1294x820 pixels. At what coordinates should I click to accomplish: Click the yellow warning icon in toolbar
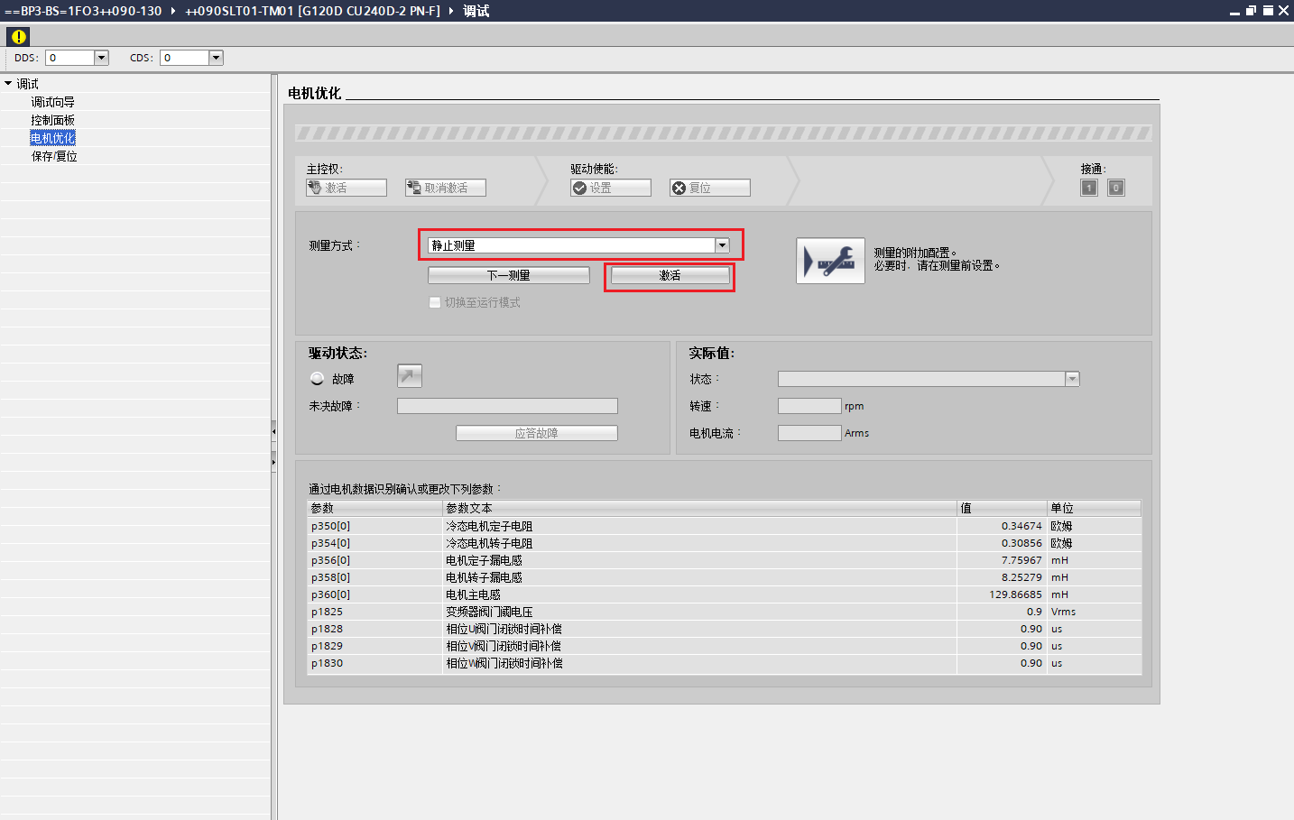click(18, 37)
